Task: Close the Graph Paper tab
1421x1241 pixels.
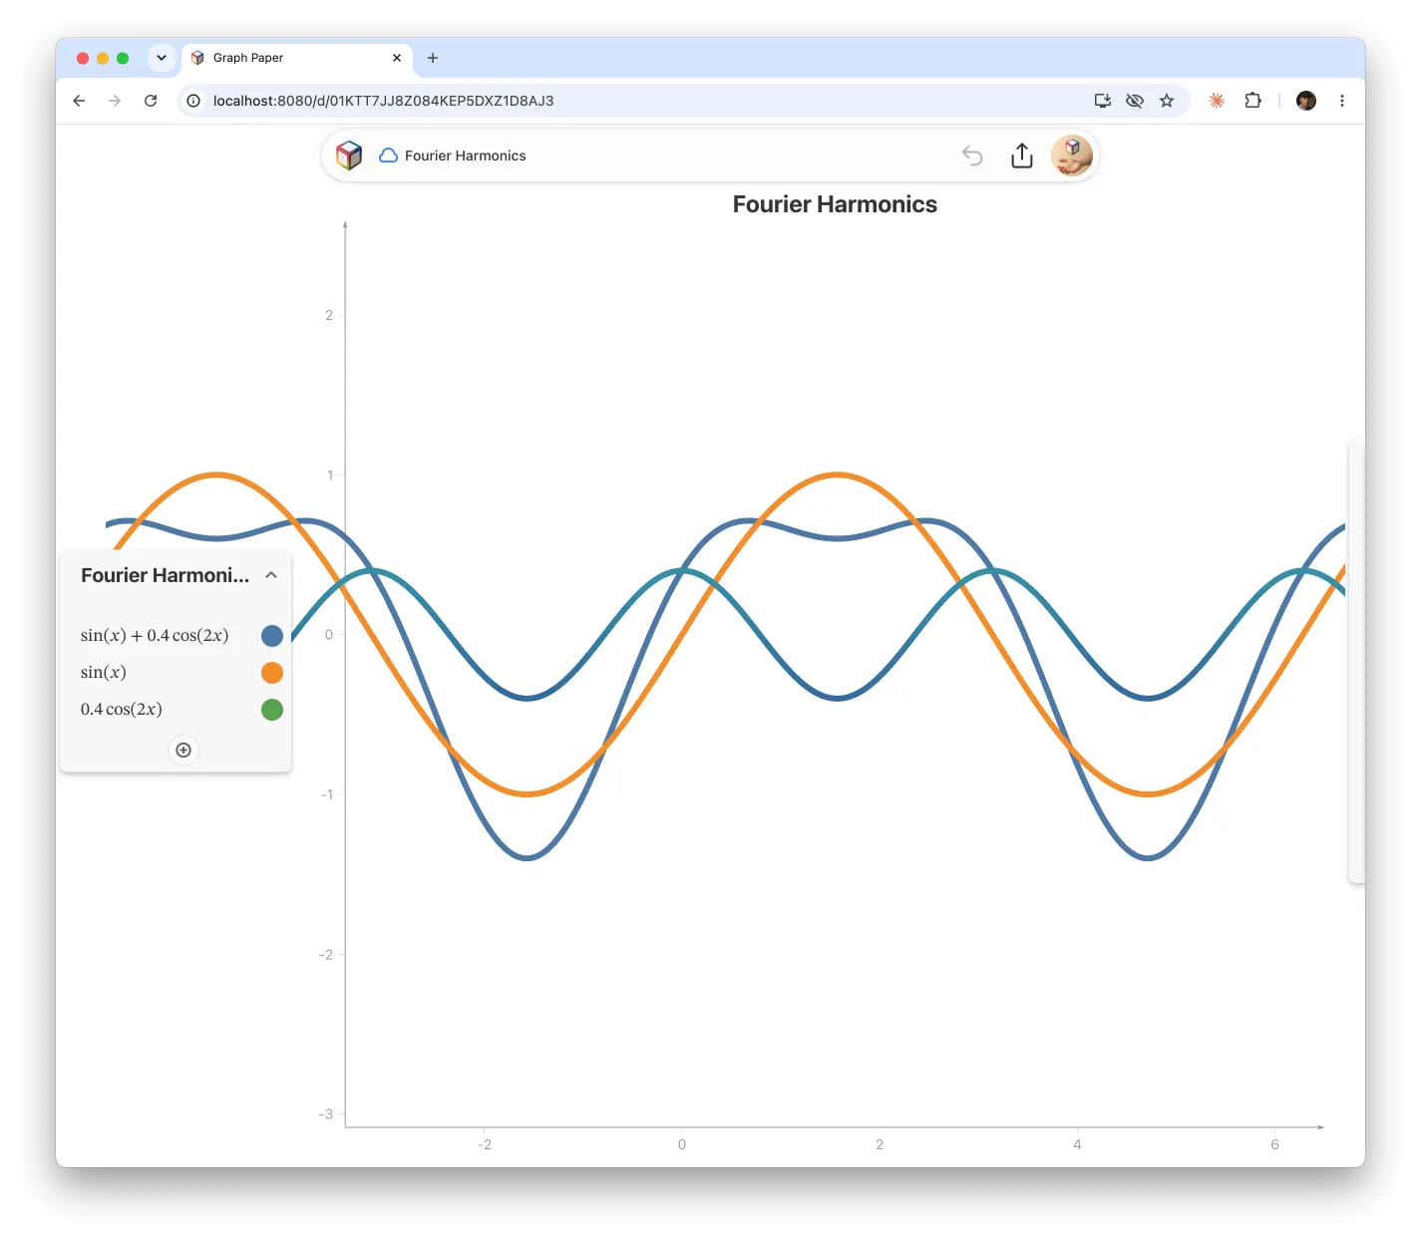Action: point(397,58)
